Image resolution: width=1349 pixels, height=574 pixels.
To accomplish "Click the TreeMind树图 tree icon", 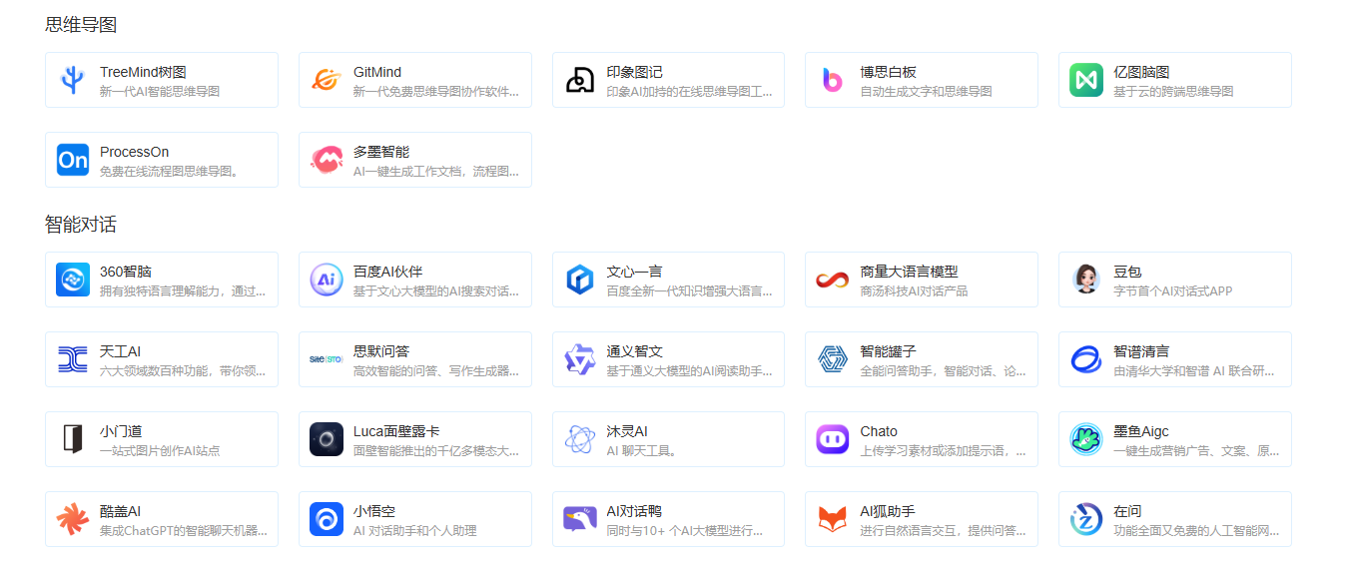I will click(x=73, y=80).
